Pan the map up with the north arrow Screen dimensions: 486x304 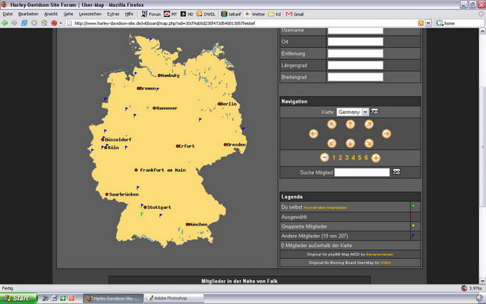(349, 124)
